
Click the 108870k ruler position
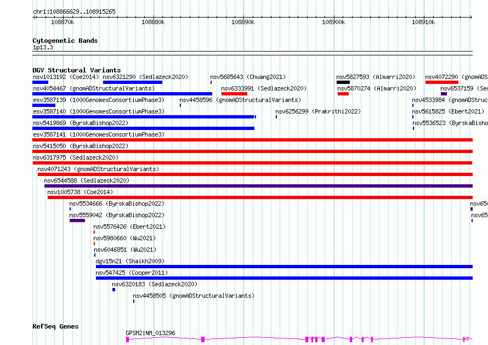click(63, 22)
